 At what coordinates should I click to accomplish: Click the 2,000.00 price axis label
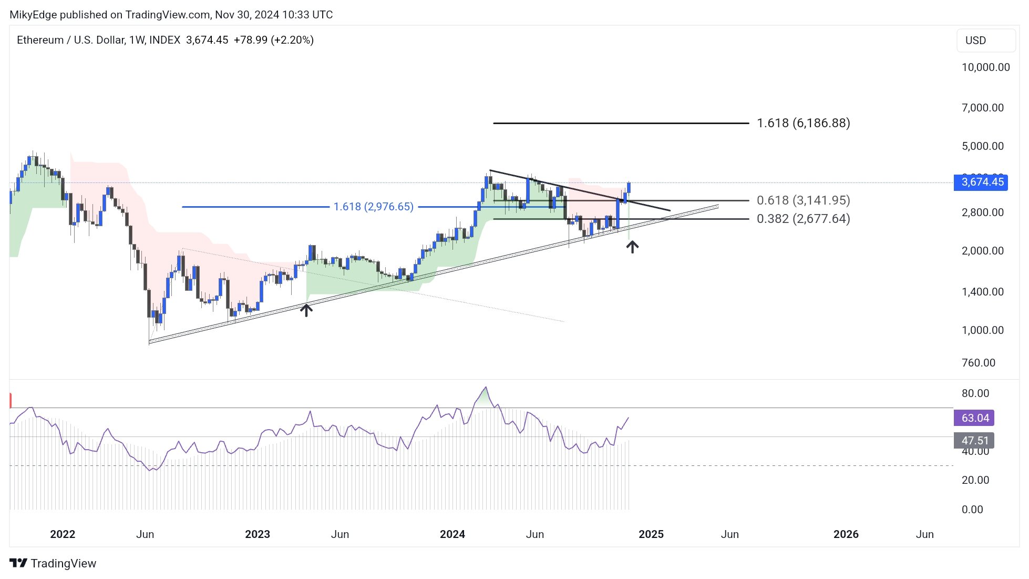(x=982, y=251)
